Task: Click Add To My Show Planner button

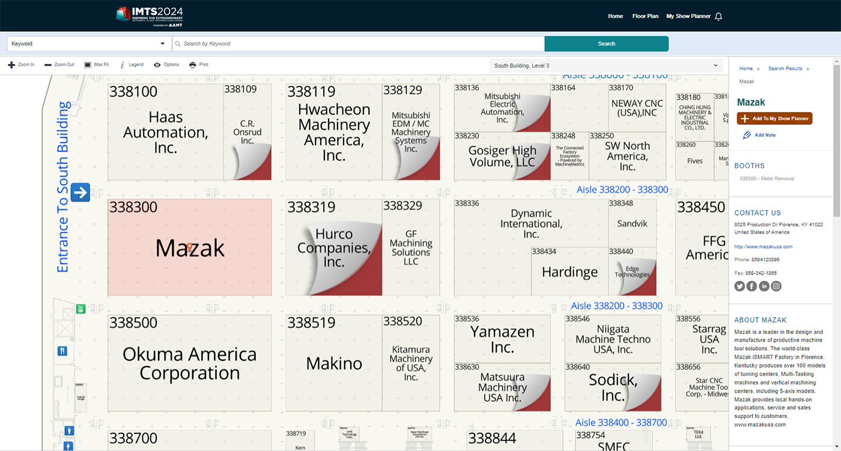Action: [x=774, y=118]
